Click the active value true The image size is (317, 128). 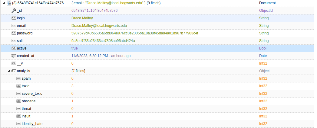pyautogui.click(x=74, y=48)
